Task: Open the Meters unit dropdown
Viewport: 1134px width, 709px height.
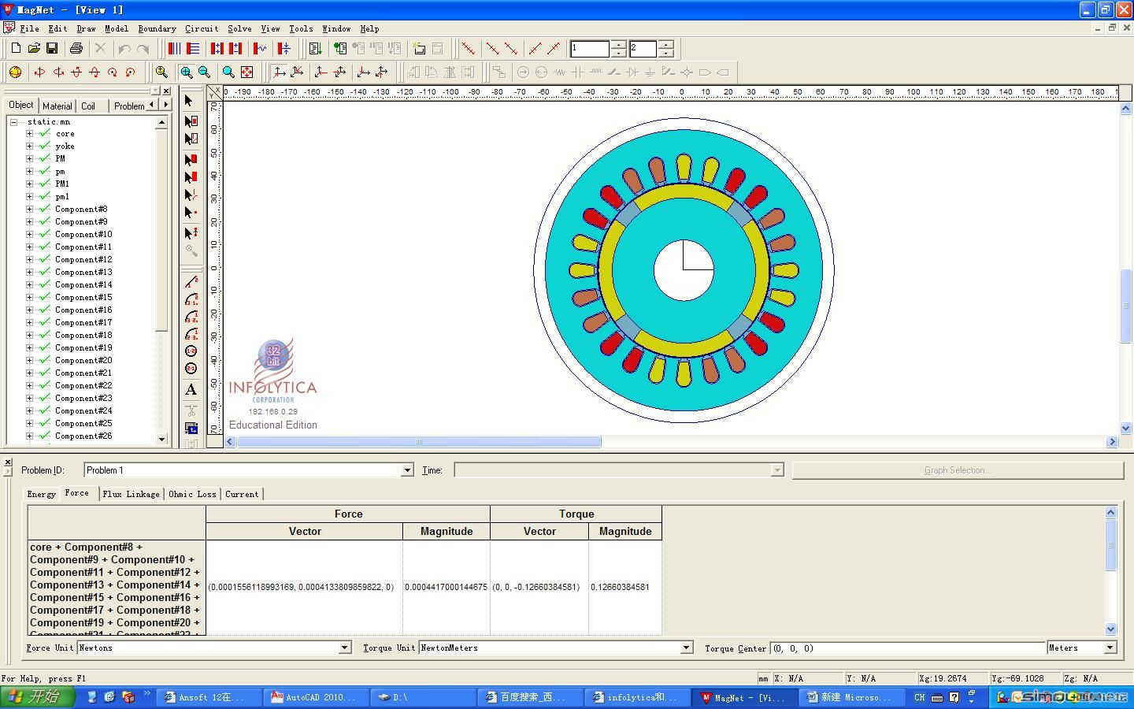Action: 1110,648
